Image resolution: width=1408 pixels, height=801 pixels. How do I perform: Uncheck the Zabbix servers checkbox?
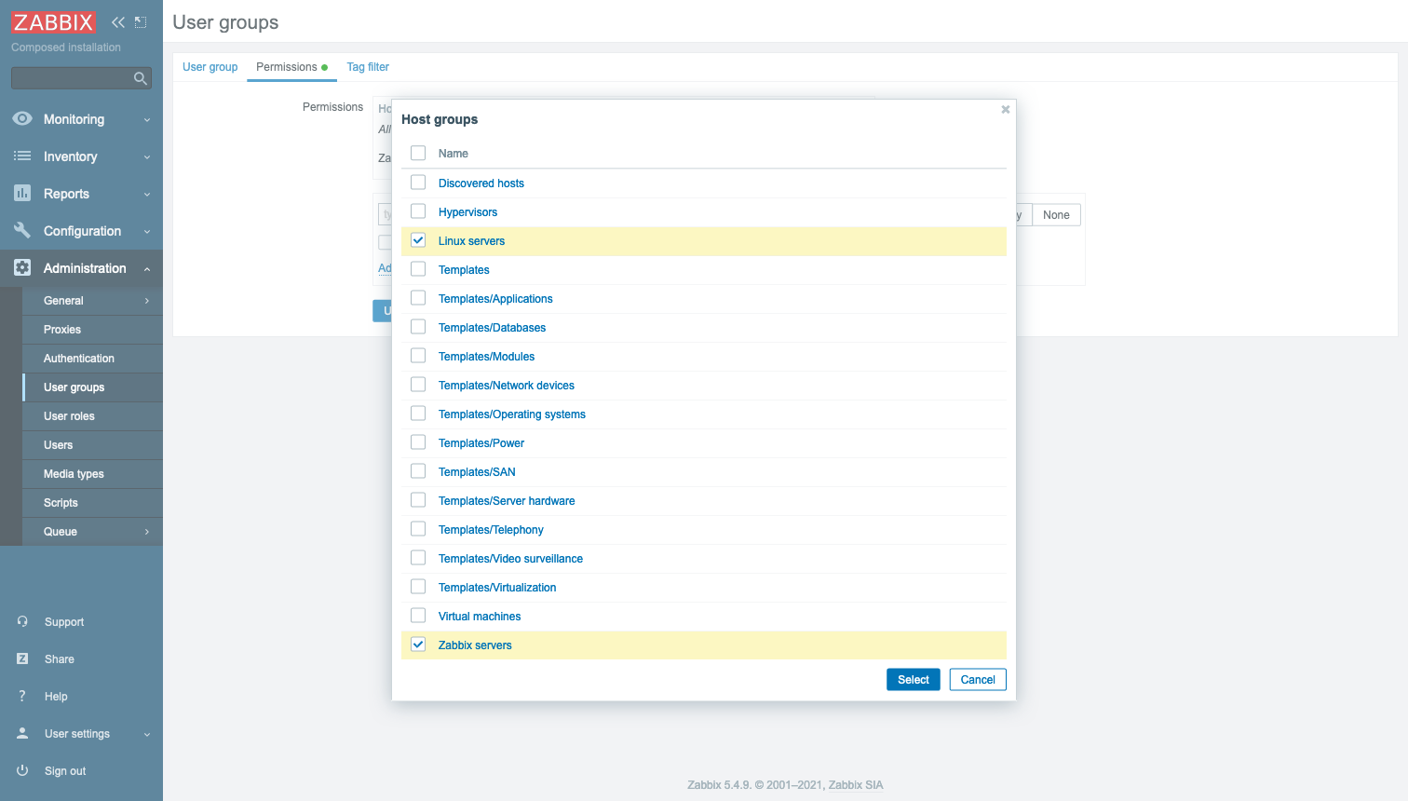(x=418, y=645)
